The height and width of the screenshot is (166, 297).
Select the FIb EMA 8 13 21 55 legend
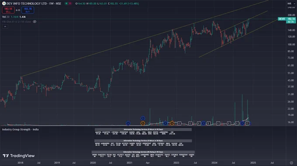click(17, 21)
